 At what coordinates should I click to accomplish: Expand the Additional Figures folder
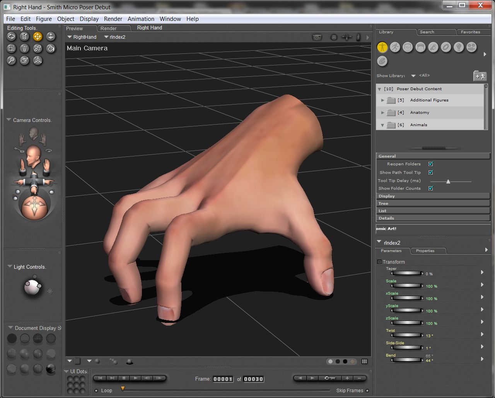tap(382, 100)
